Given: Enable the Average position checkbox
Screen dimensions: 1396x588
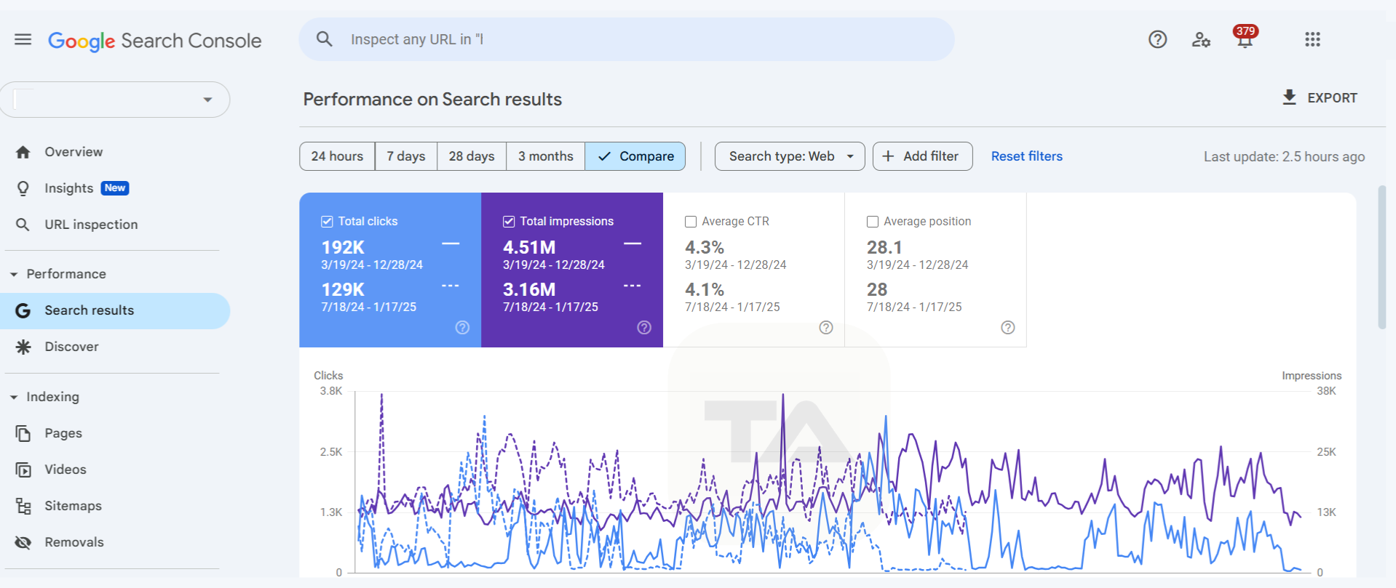Looking at the screenshot, I should click(x=873, y=222).
